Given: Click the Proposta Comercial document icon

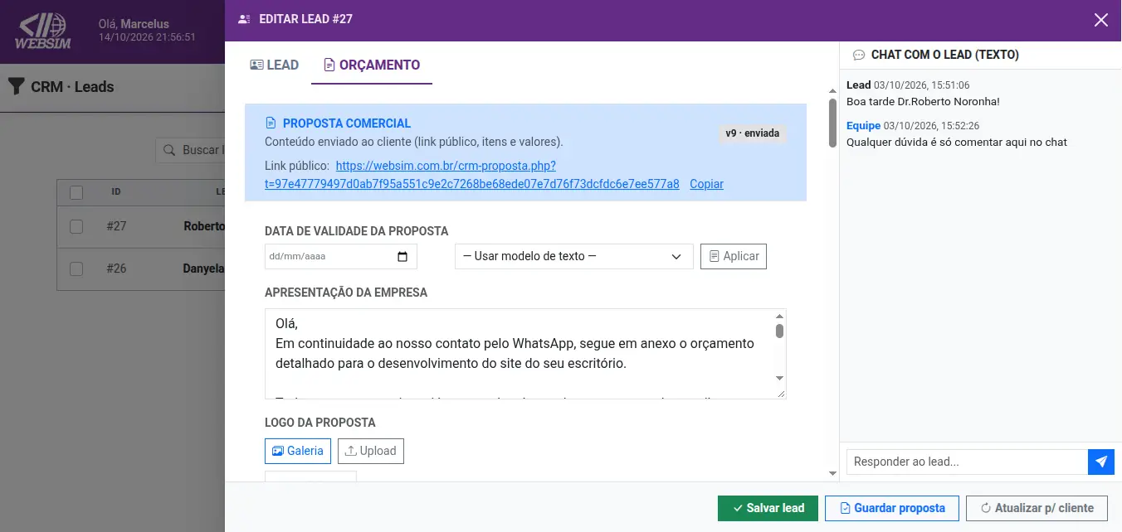Looking at the screenshot, I should [271, 123].
